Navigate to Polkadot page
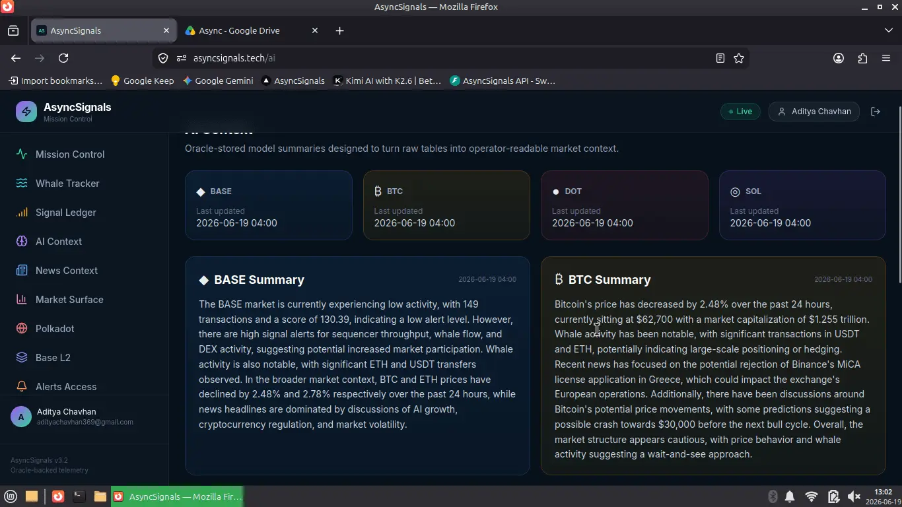 click(55, 329)
